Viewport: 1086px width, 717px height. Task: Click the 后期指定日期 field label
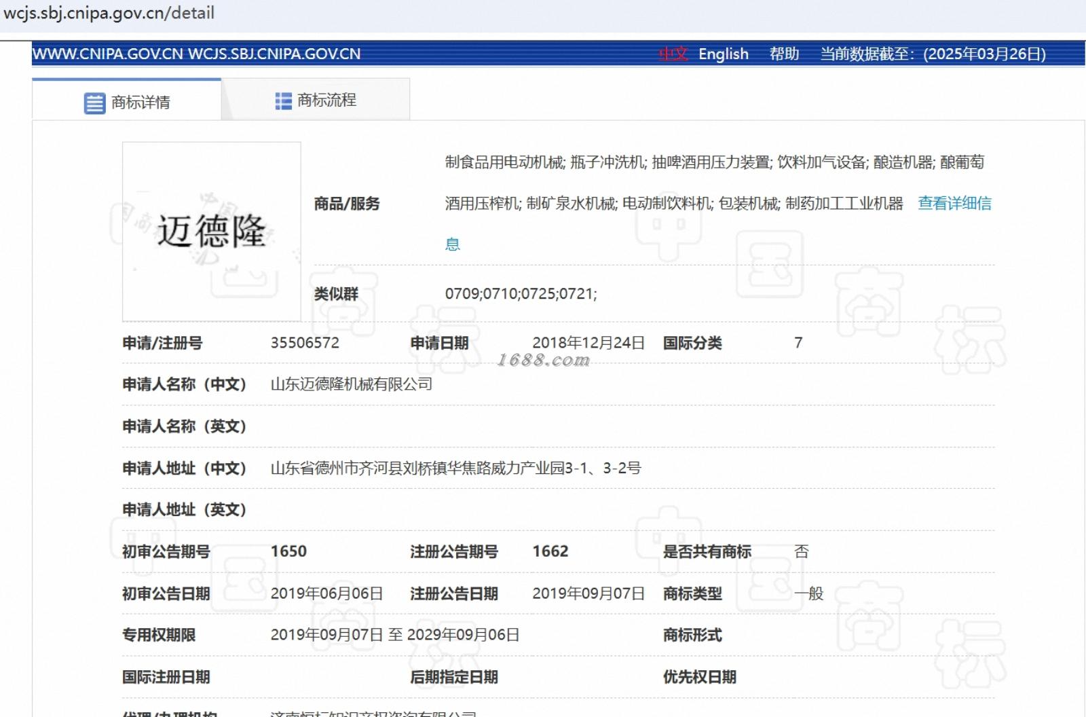[x=454, y=677]
